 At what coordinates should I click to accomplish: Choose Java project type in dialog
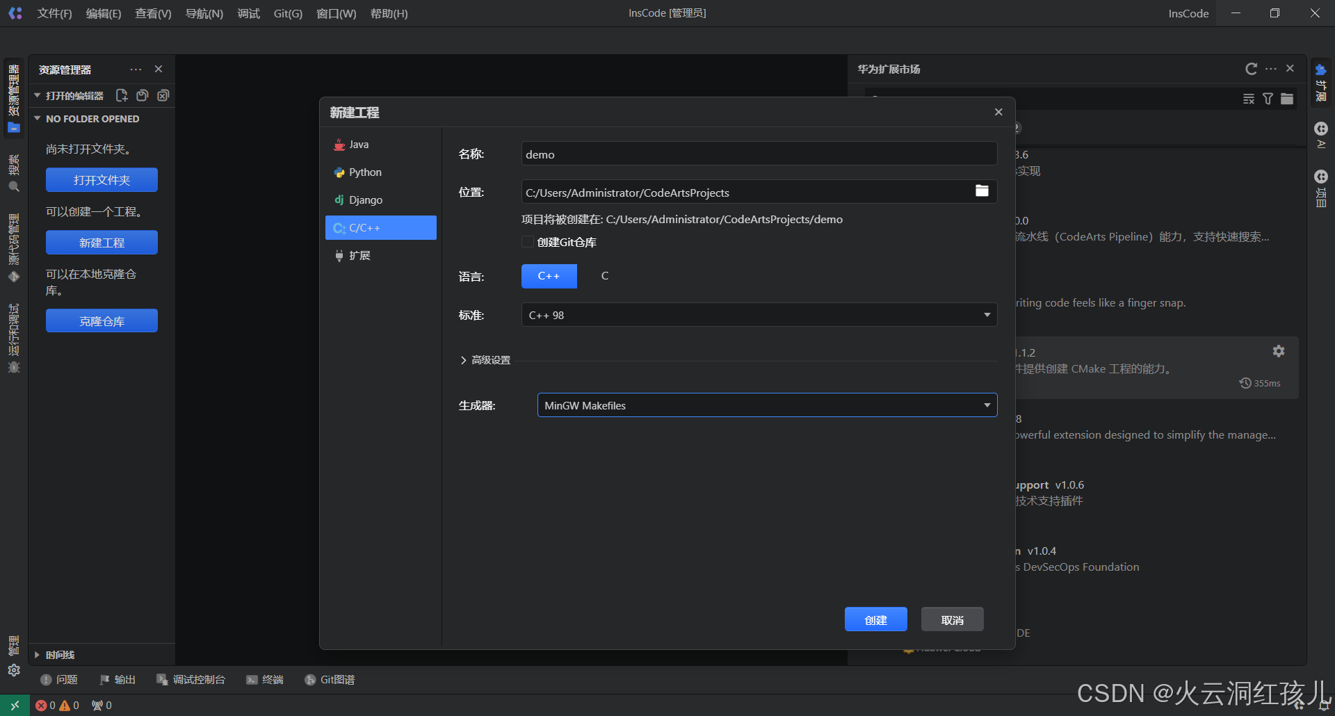[x=381, y=144]
